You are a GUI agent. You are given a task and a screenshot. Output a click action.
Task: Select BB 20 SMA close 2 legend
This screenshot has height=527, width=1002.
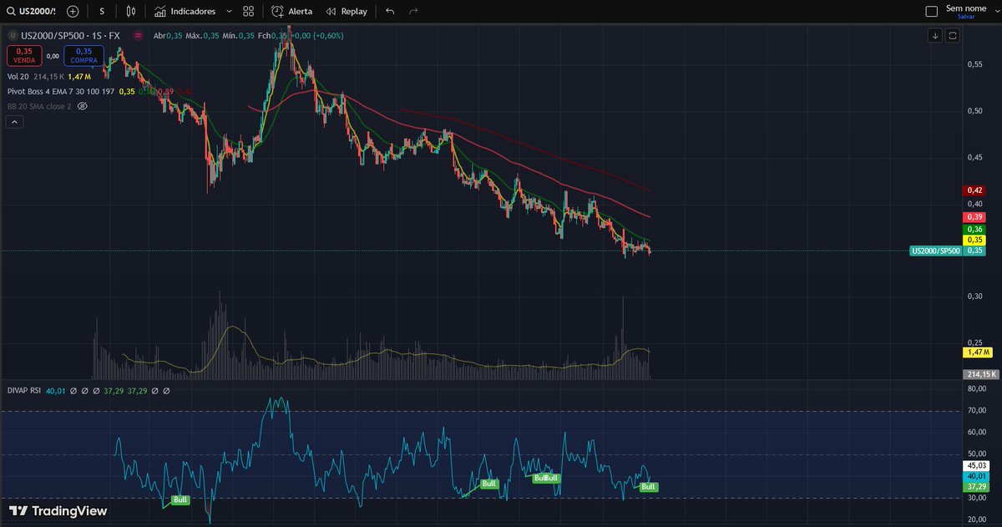coord(39,106)
